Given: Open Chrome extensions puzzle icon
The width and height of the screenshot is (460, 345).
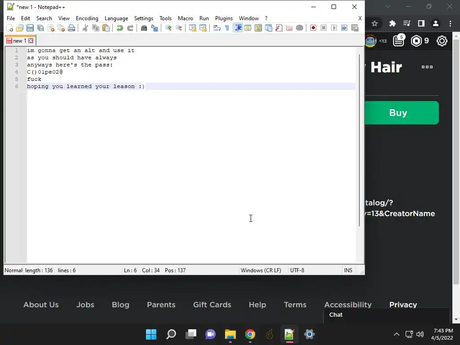Looking at the screenshot, I should pos(392,23).
